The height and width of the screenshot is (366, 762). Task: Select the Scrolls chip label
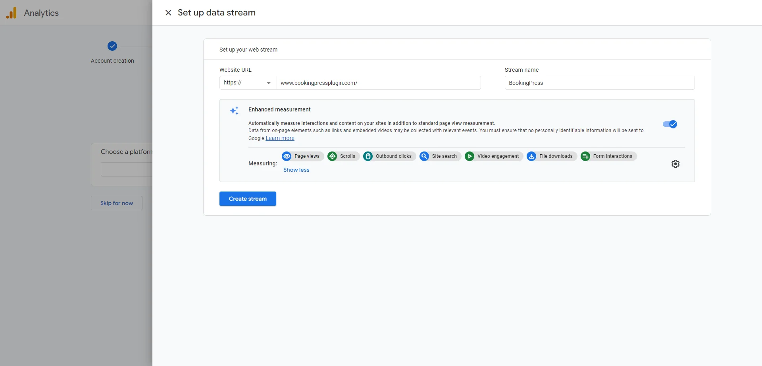pos(348,156)
